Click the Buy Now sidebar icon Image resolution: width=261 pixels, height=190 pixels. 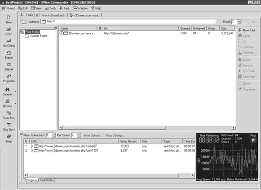(9, 127)
